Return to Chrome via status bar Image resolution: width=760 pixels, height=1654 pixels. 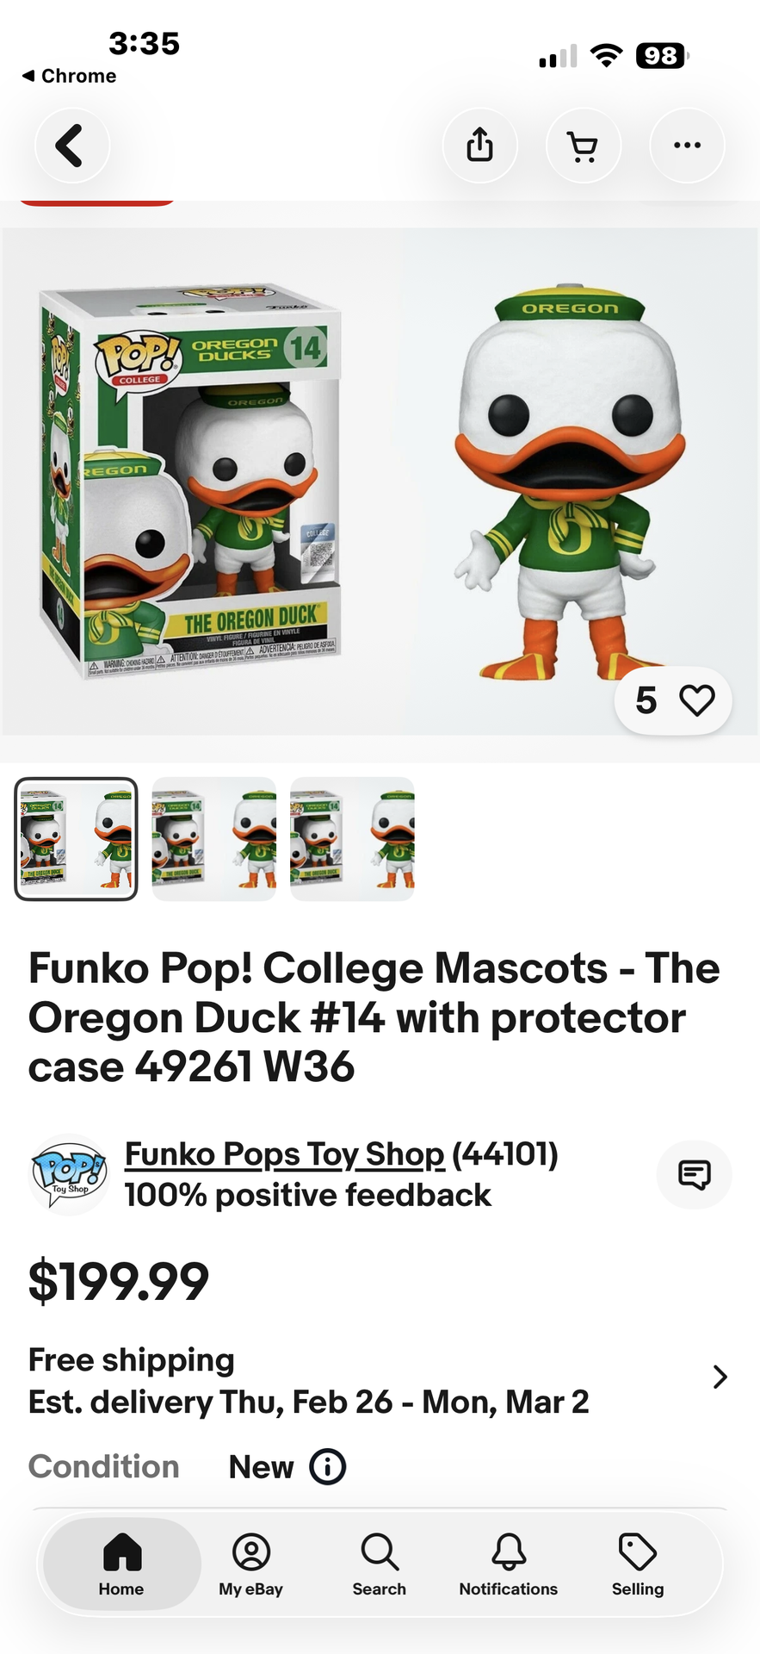tap(69, 76)
